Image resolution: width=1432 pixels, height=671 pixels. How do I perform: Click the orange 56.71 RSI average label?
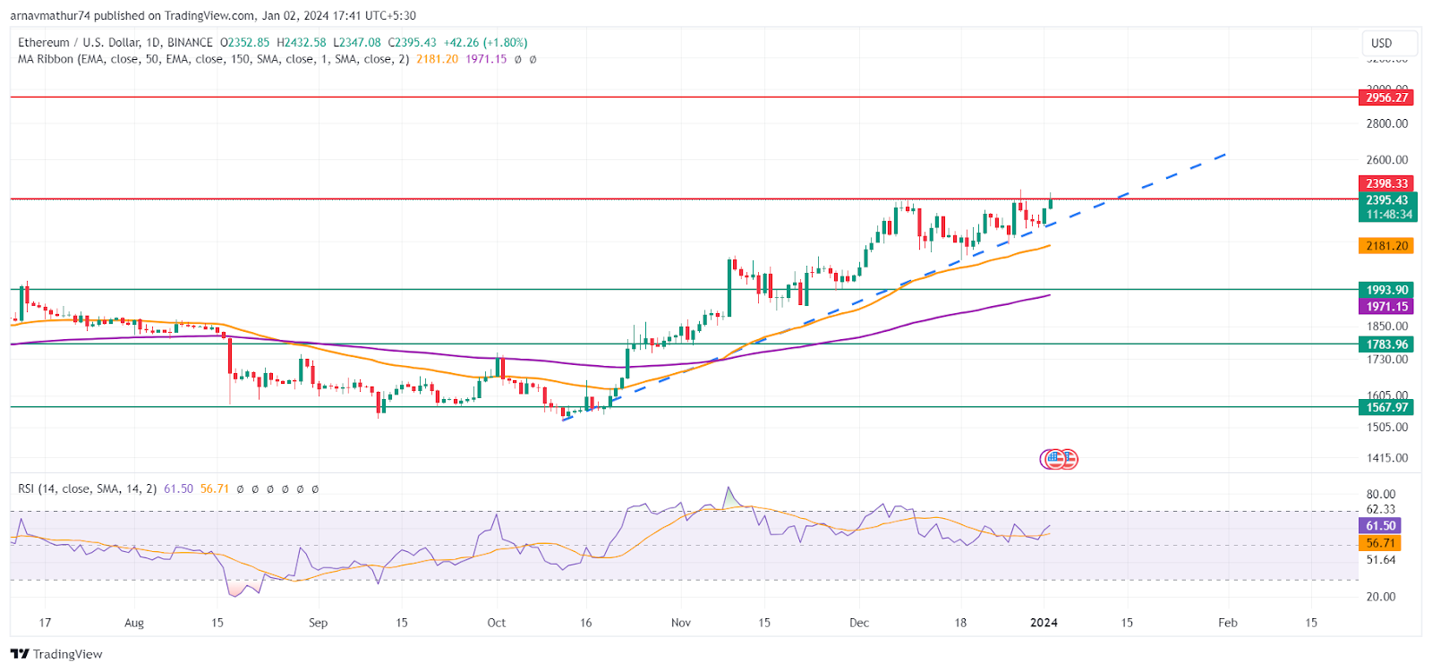tap(1380, 543)
